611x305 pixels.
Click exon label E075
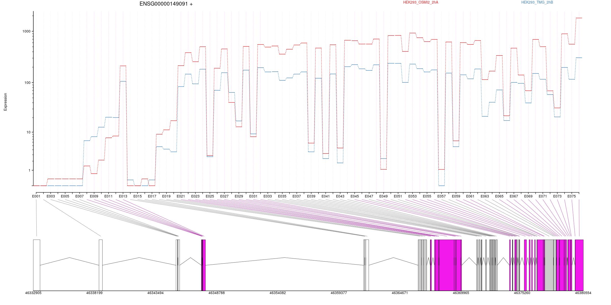coord(572,196)
